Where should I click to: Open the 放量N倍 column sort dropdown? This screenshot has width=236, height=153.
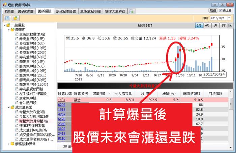pos(110,93)
